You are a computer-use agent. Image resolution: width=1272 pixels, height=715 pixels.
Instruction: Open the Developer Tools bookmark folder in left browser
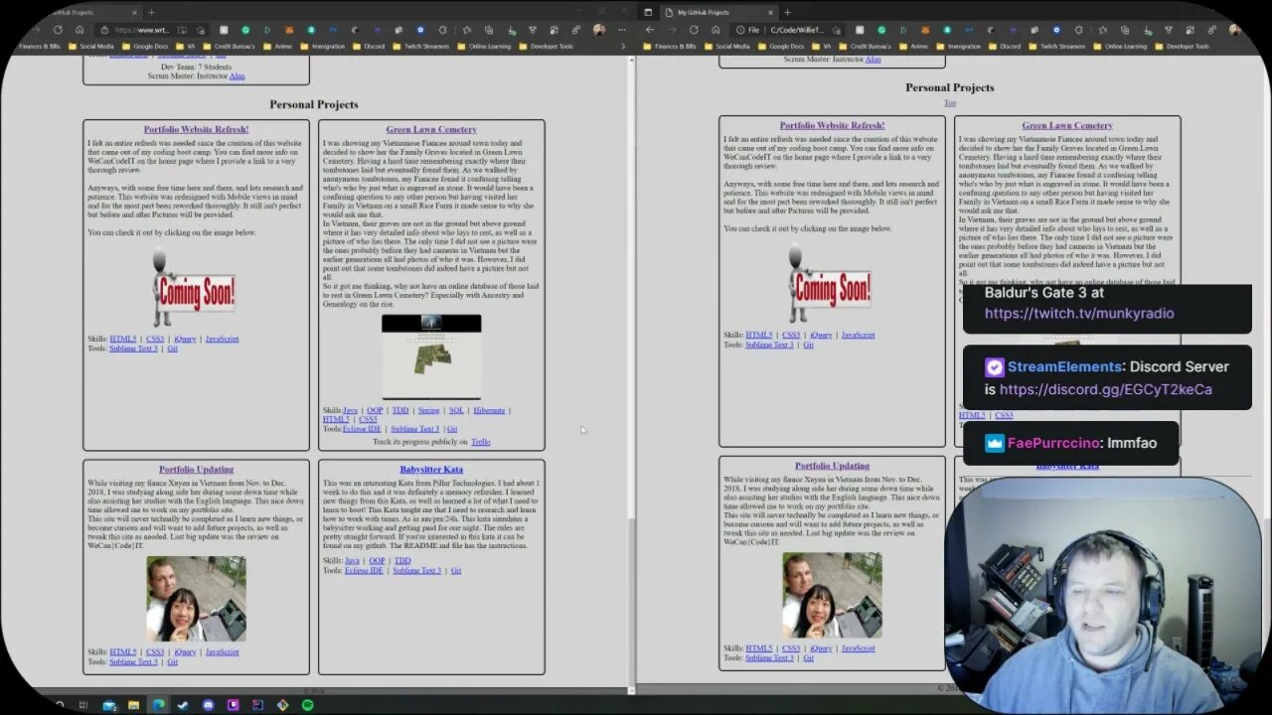546,46
